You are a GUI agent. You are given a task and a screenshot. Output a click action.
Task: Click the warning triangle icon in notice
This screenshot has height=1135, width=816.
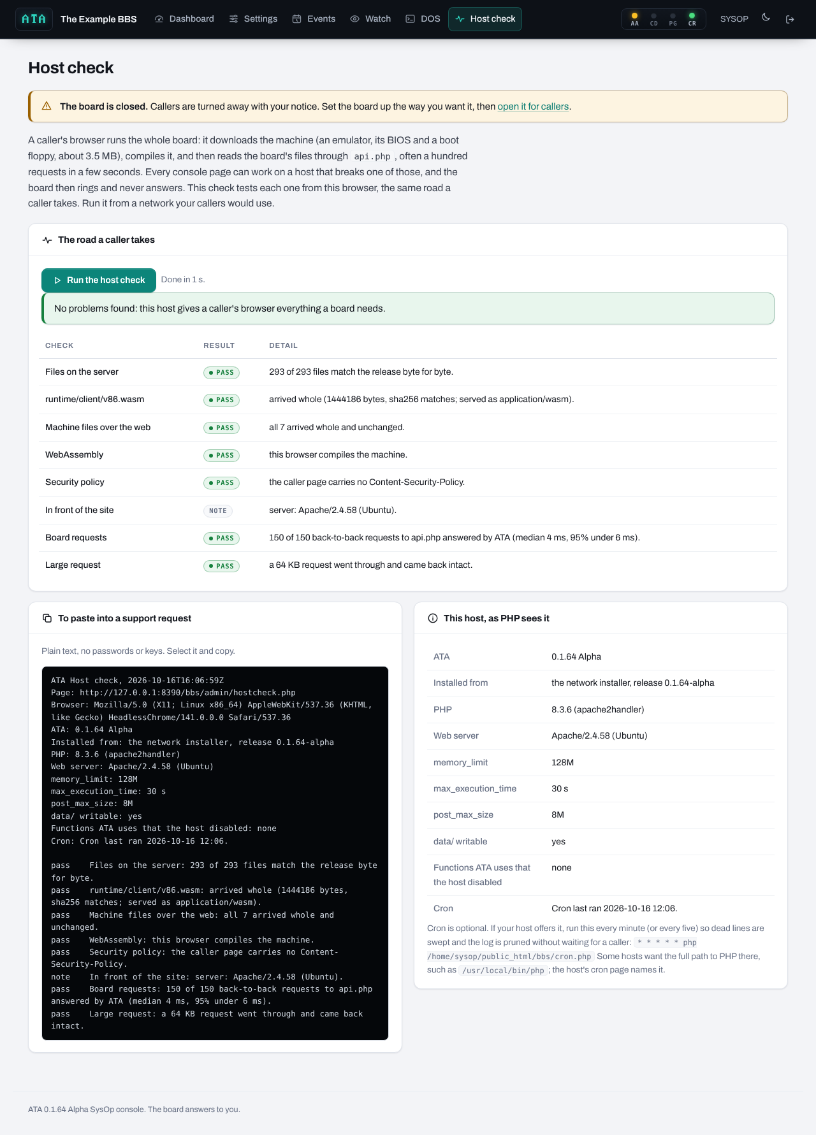tap(47, 106)
